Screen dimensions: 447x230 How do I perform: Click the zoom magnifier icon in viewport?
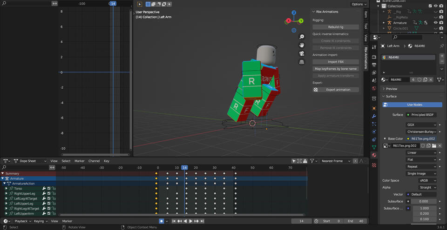(x=302, y=37)
